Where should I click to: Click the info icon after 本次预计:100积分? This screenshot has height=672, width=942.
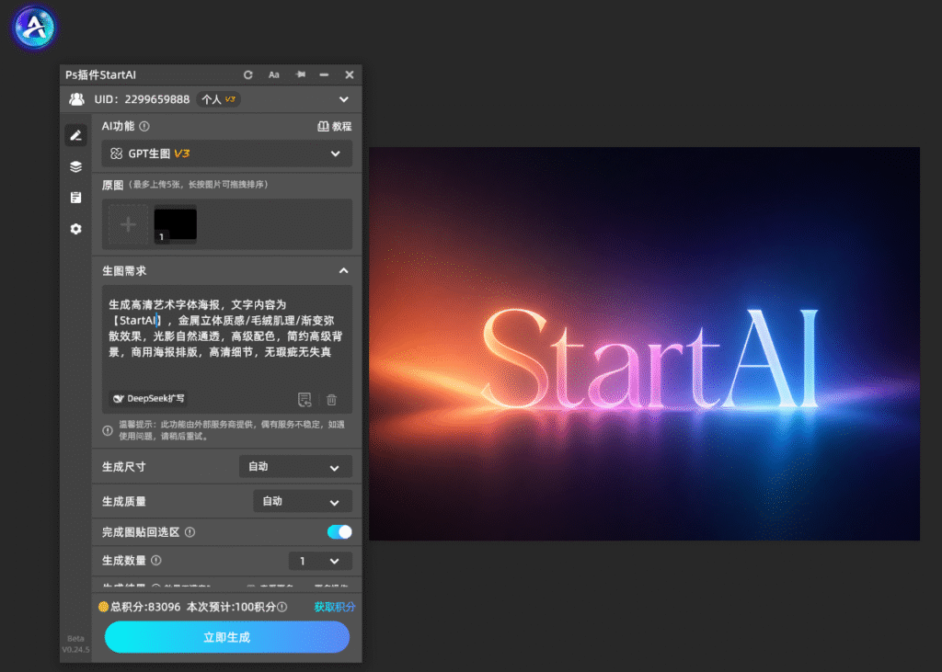(282, 607)
